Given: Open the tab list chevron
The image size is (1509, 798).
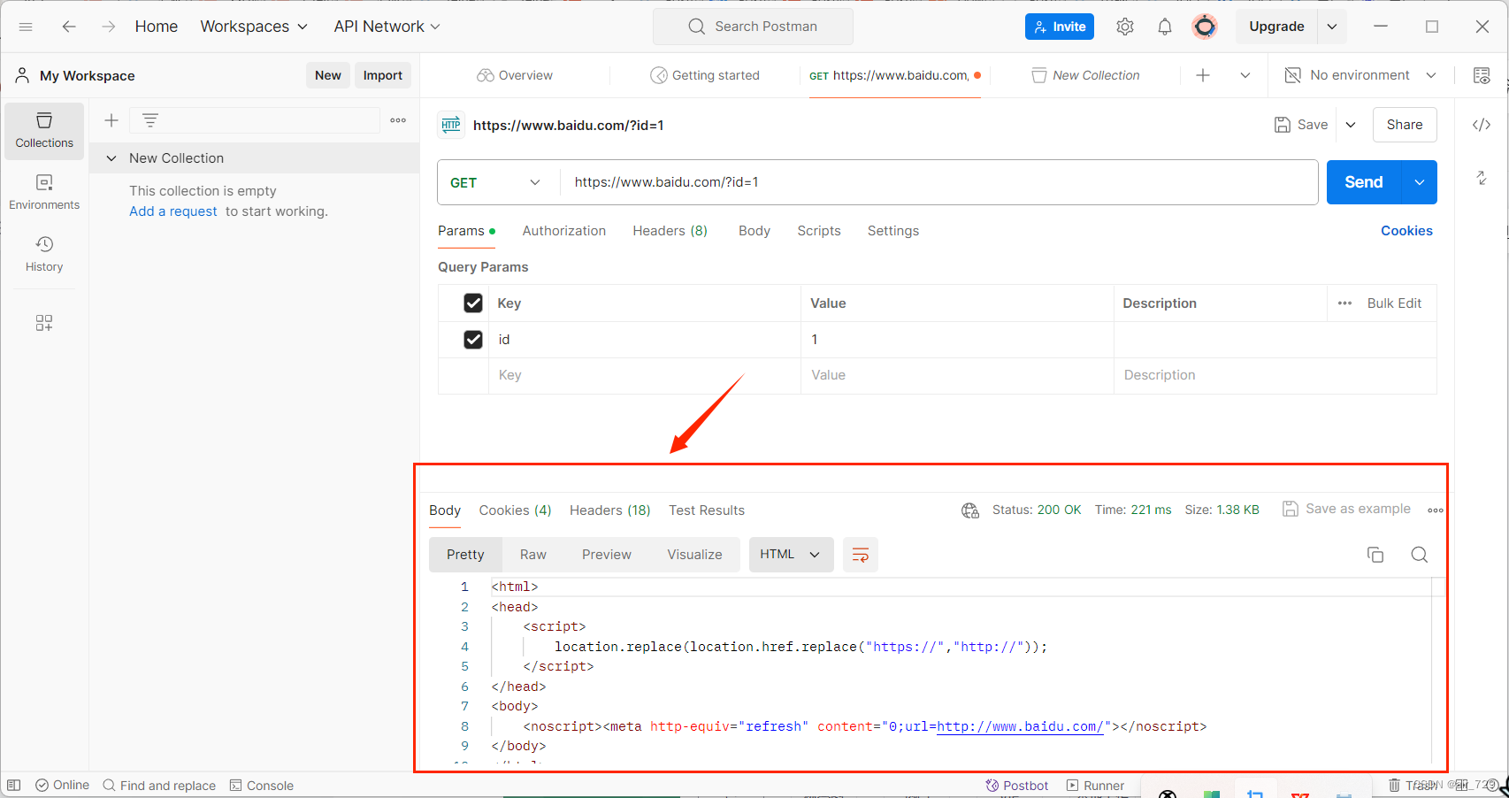Looking at the screenshot, I should tap(1245, 75).
